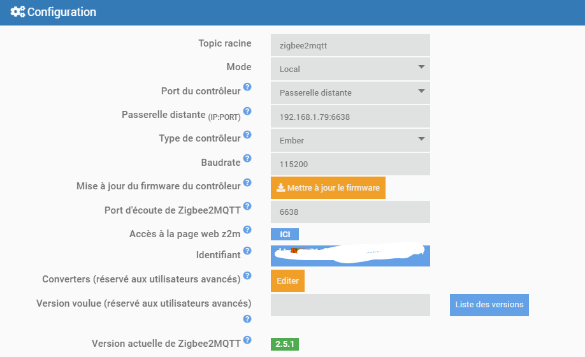Viewport: 585px width, 357px height.
Task: Click help icon for Accès à la page web z2m
Action: click(247, 229)
